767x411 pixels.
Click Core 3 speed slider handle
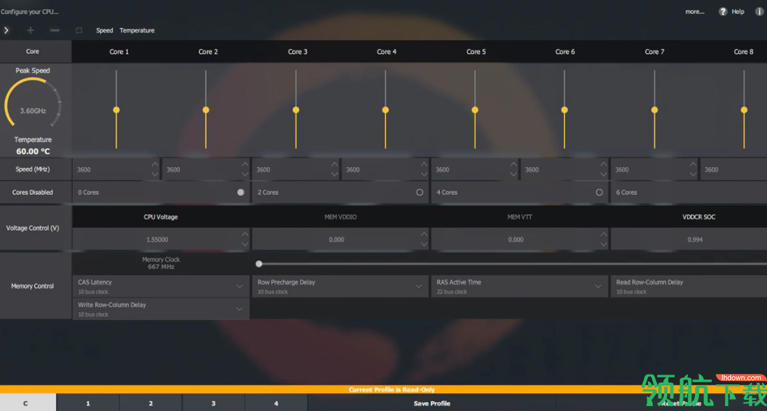click(296, 110)
